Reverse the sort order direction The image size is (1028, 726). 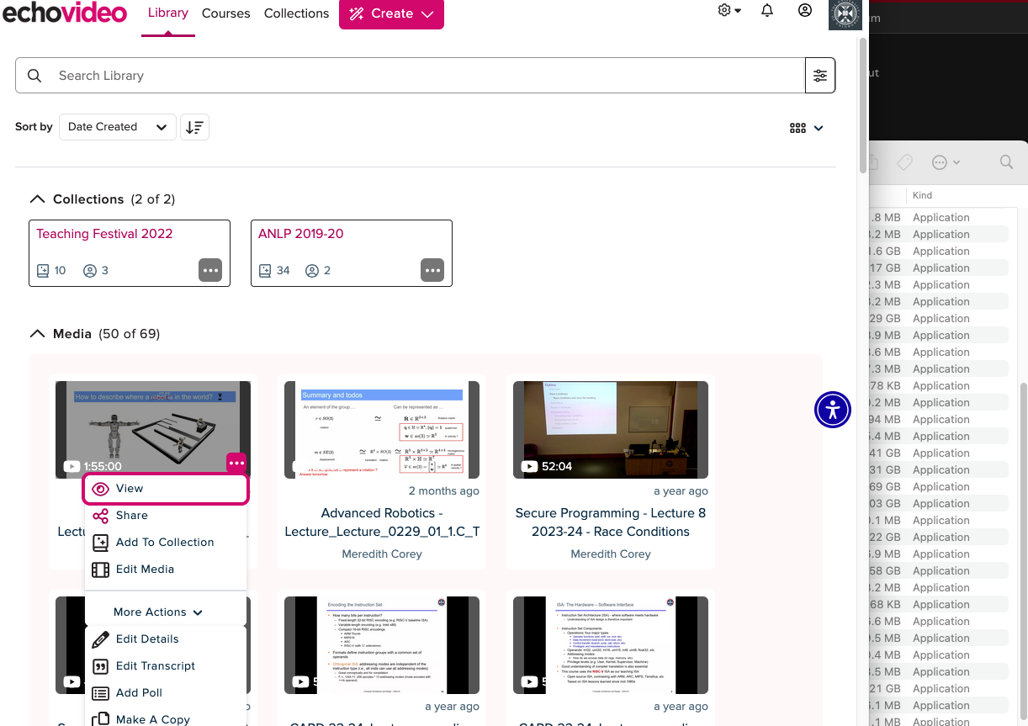(x=194, y=127)
